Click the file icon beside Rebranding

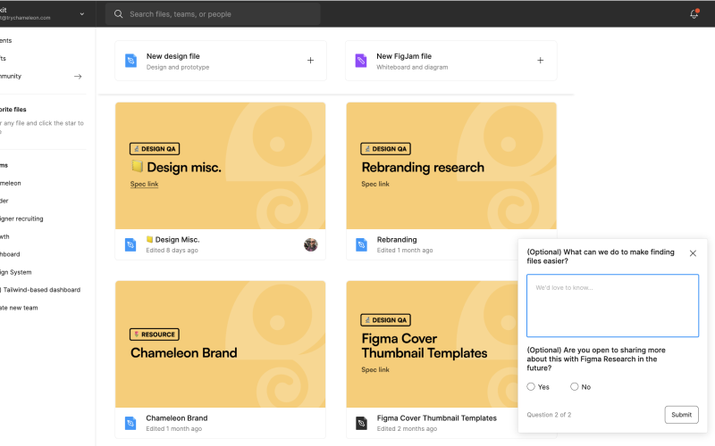(362, 244)
